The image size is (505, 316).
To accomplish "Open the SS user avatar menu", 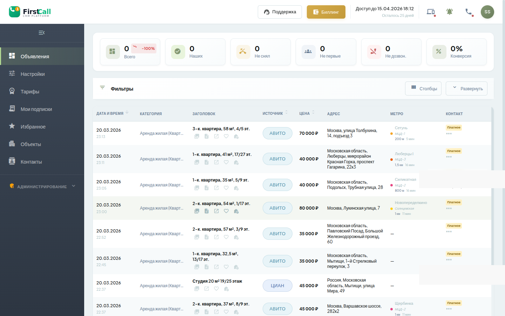I will click(x=487, y=12).
